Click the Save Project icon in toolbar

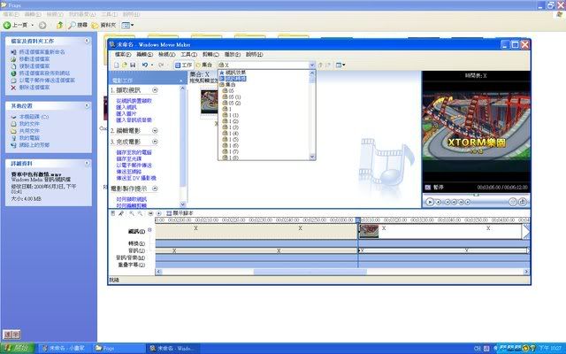tap(133, 65)
